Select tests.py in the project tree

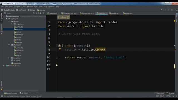point(19,37)
